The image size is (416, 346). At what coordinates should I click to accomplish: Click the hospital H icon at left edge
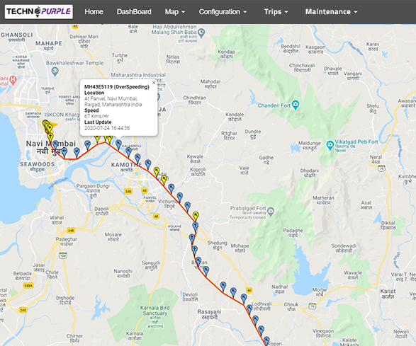[13, 79]
